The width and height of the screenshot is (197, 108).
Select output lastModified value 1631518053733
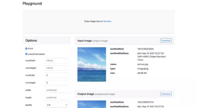coord(145,102)
